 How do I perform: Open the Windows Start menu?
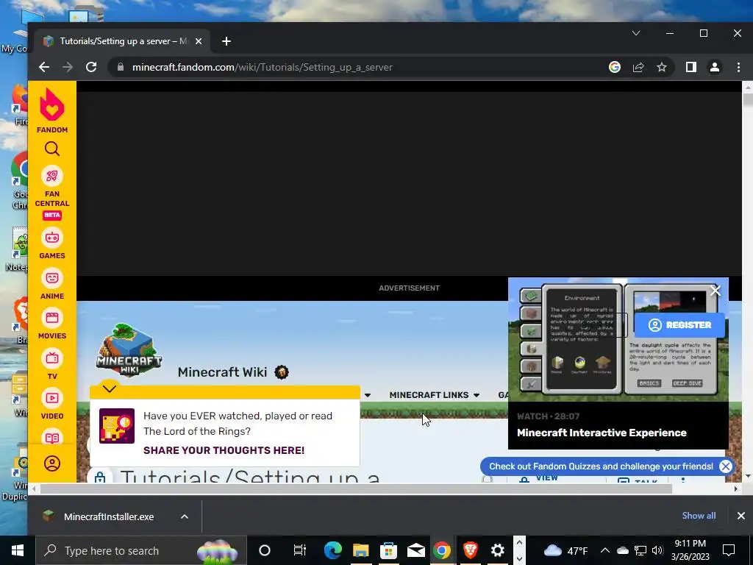pyautogui.click(x=18, y=550)
